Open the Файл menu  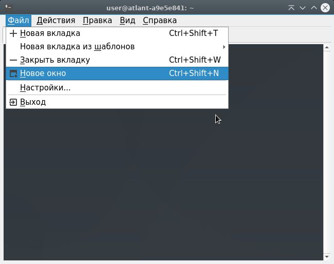click(18, 21)
